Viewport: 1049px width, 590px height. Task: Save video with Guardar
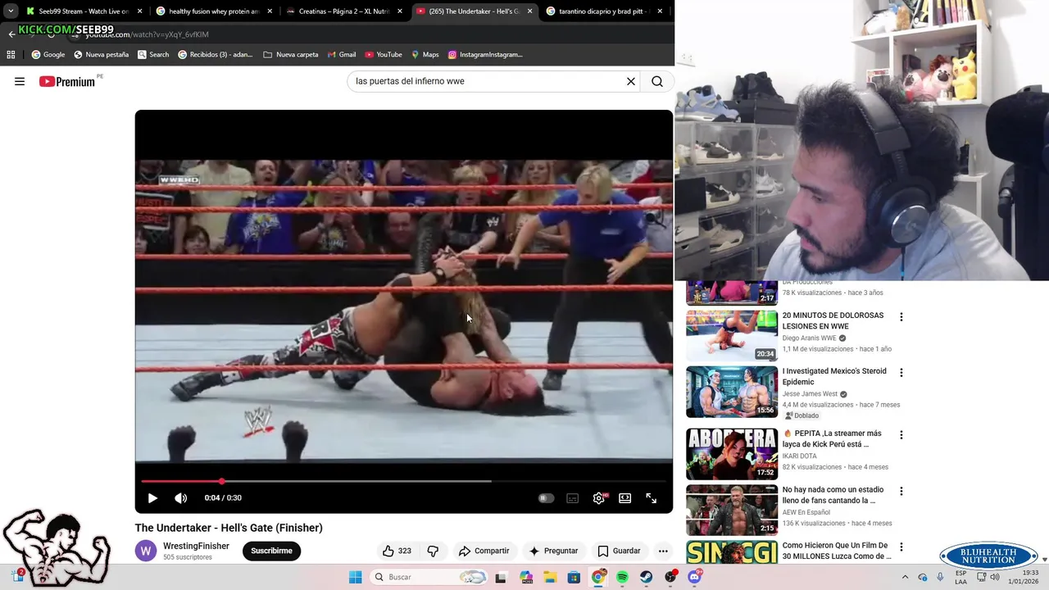pos(619,551)
